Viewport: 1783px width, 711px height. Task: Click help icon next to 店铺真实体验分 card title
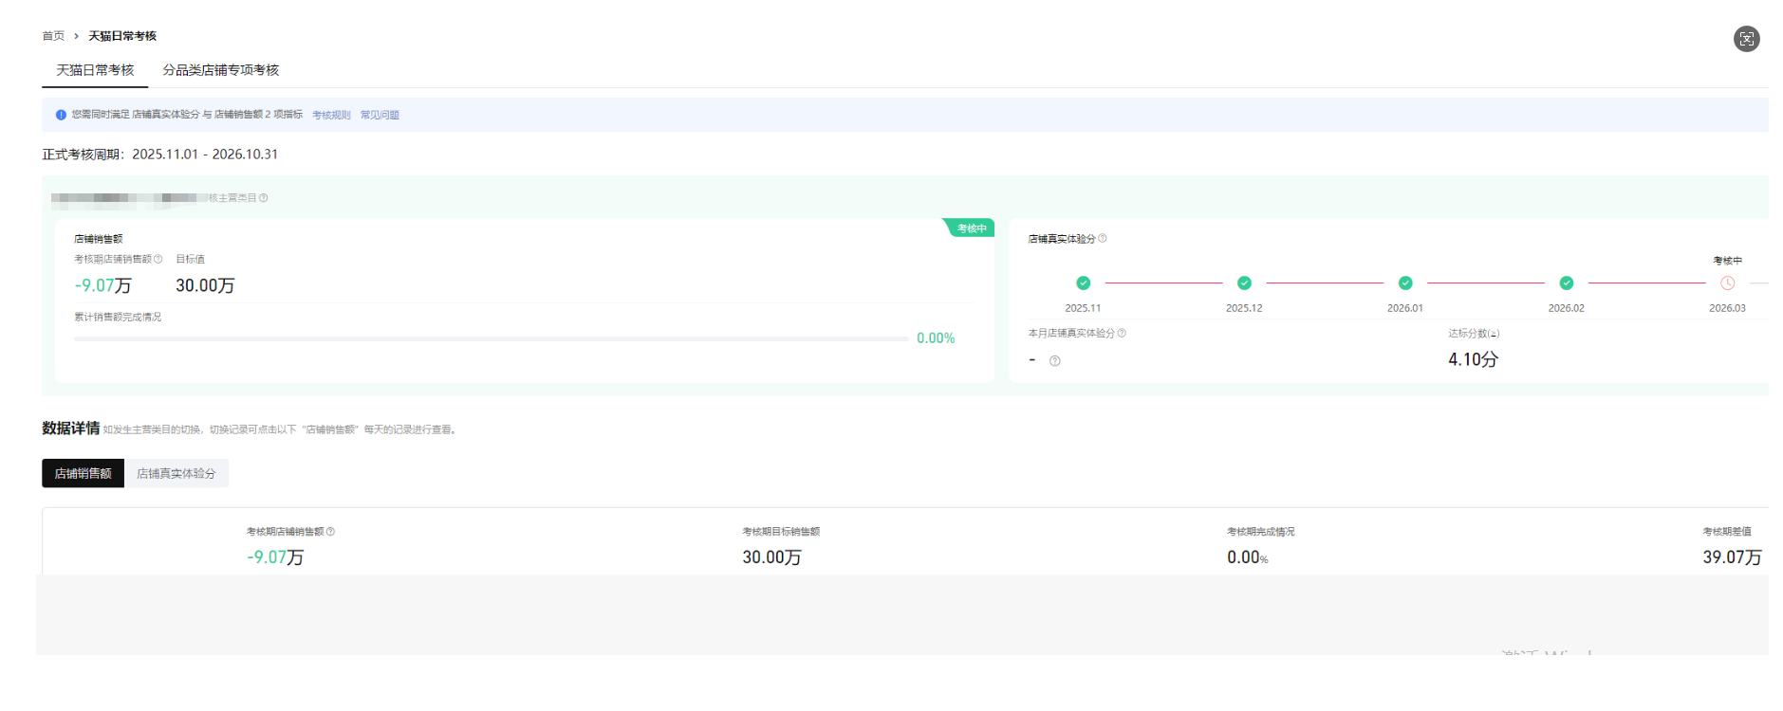(1103, 238)
